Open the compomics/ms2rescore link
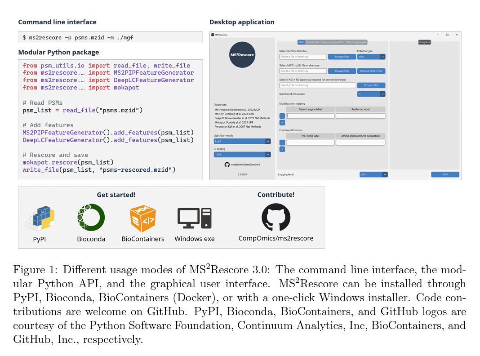 245,165
